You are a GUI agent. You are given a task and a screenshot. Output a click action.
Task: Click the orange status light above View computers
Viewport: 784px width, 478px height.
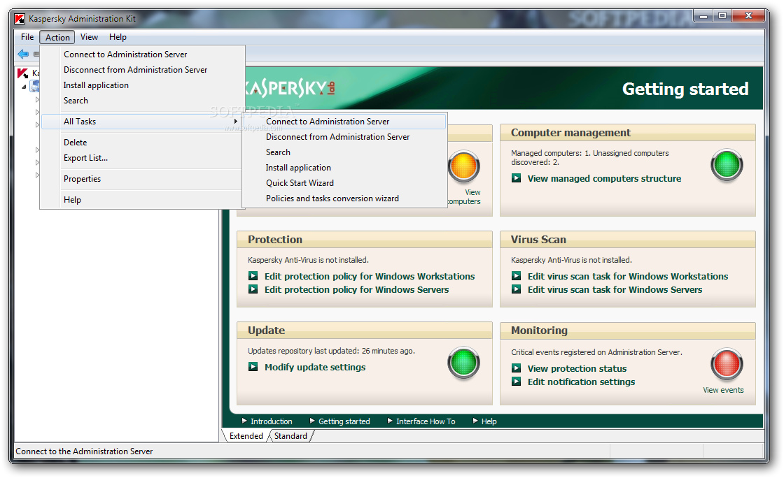point(464,166)
